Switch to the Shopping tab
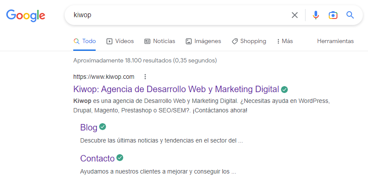The width and height of the screenshot is (368, 183). 249,41
